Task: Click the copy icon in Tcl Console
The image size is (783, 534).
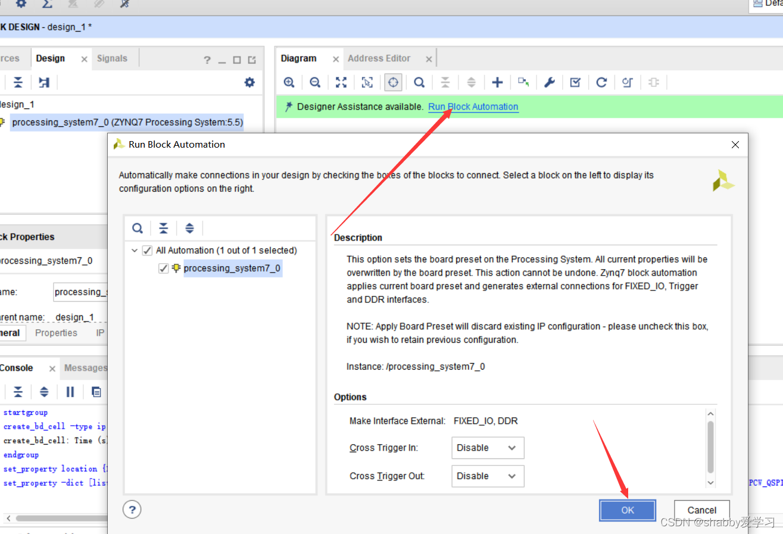Action: click(96, 392)
